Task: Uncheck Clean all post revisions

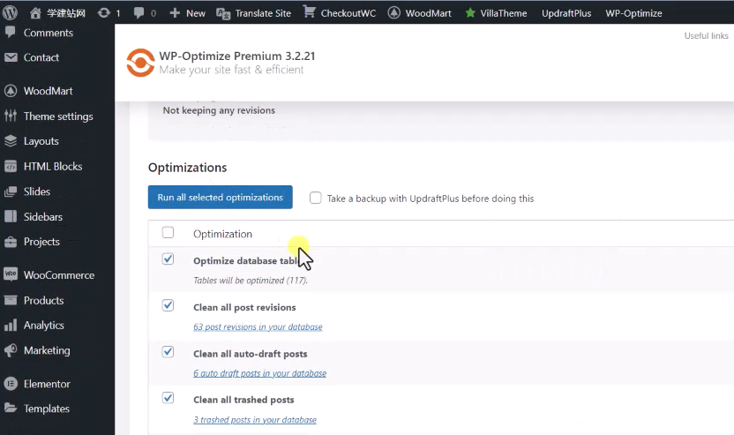Action: tap(168, 305)
